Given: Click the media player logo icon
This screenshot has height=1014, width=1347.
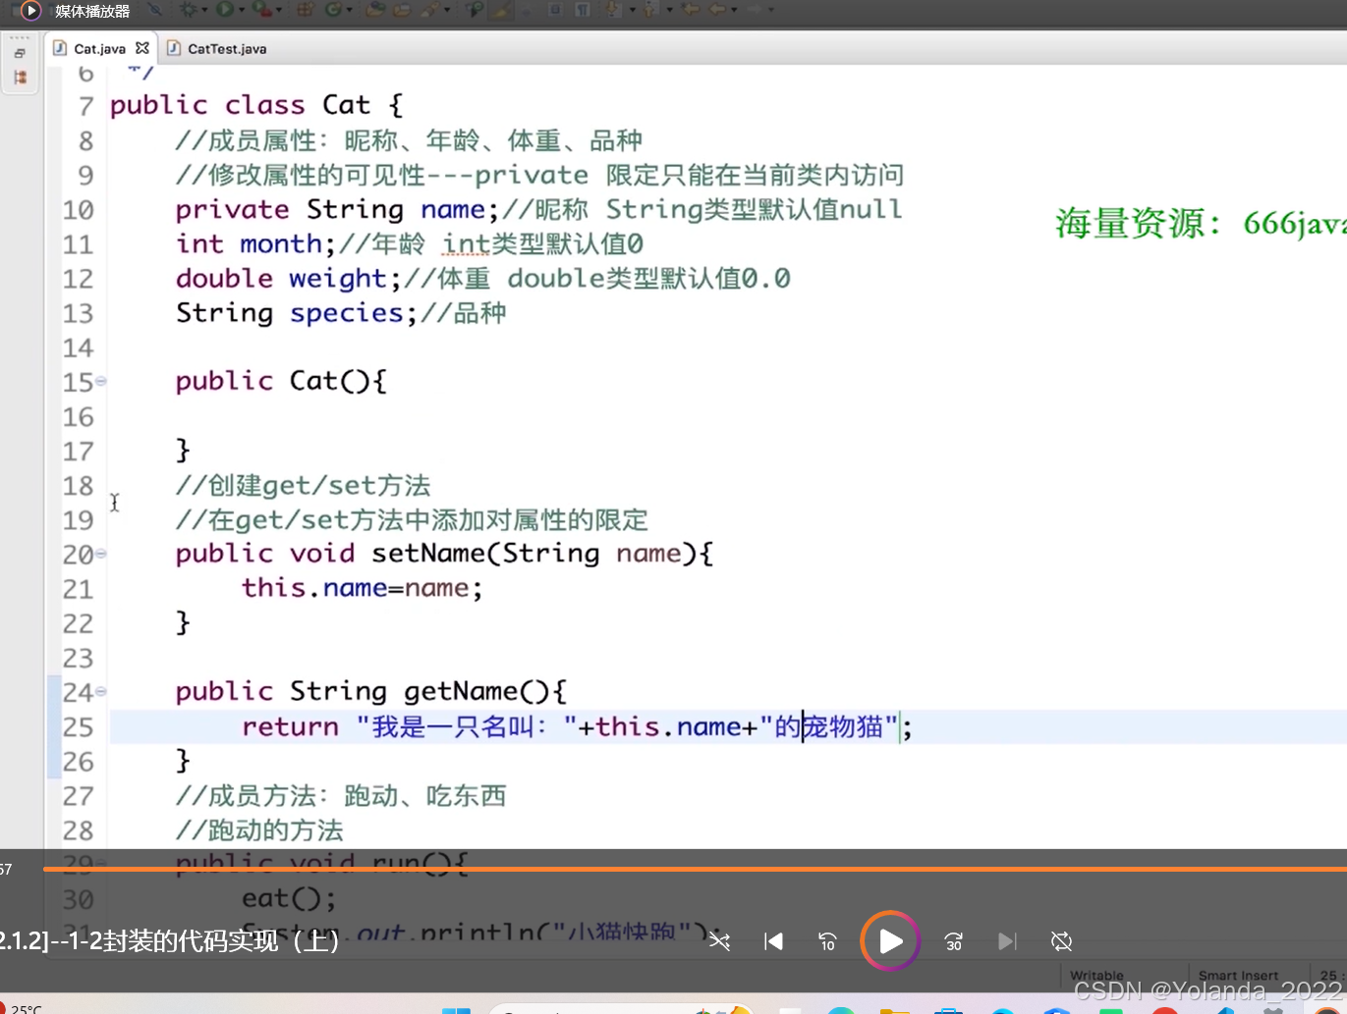Looking at the screenshot, I should (x=31, y=11).
